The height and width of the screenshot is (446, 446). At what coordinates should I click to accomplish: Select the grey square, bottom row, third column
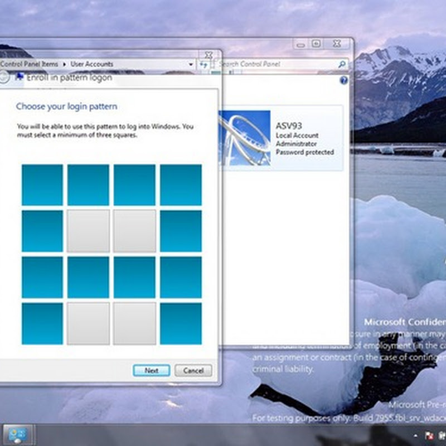134,324
